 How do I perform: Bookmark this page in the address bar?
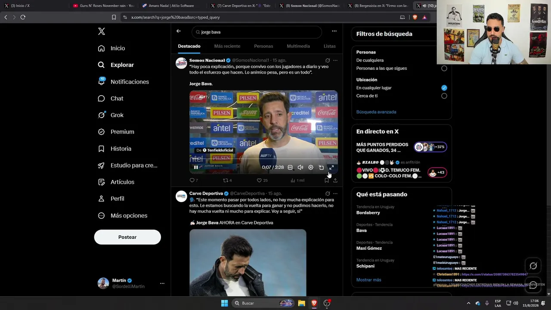click(x=114, y=17)
